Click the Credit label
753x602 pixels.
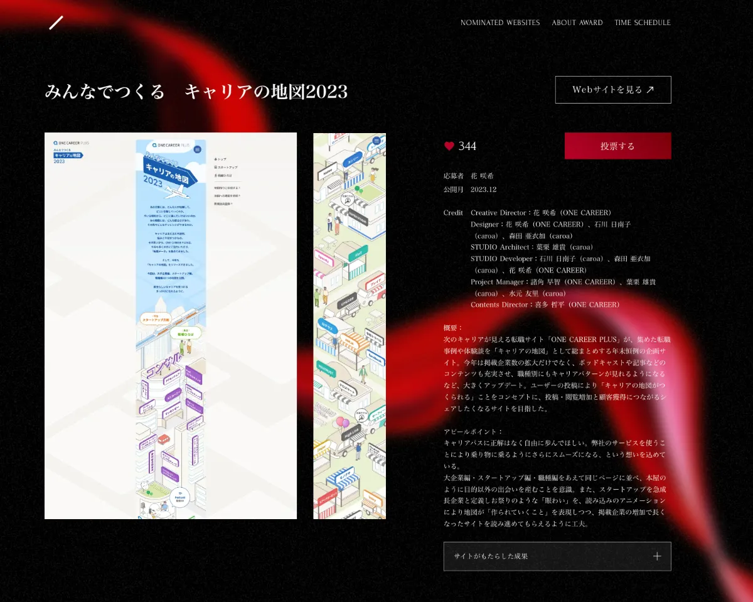pos(453,213)
